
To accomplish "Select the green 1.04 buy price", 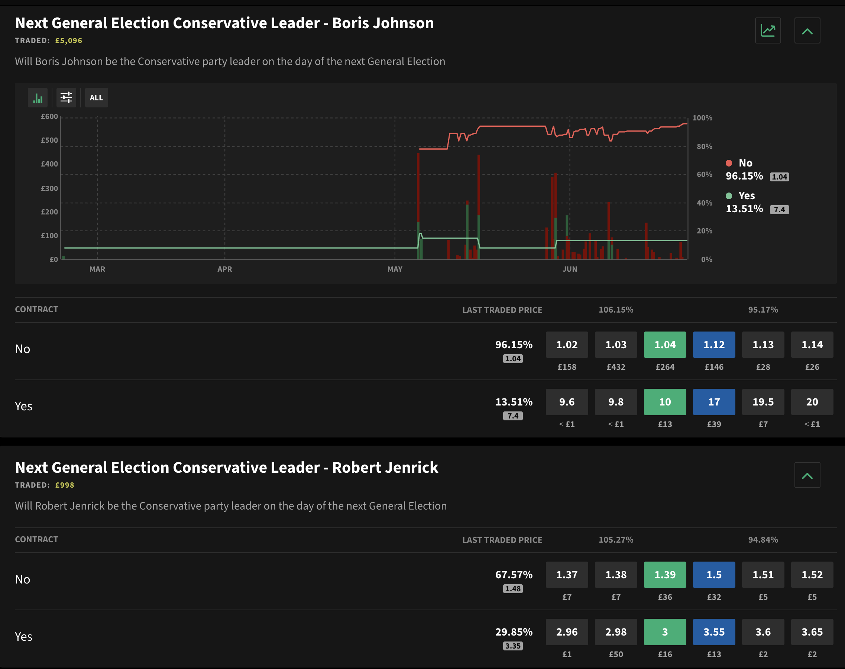I will click(x=665, y=345).
